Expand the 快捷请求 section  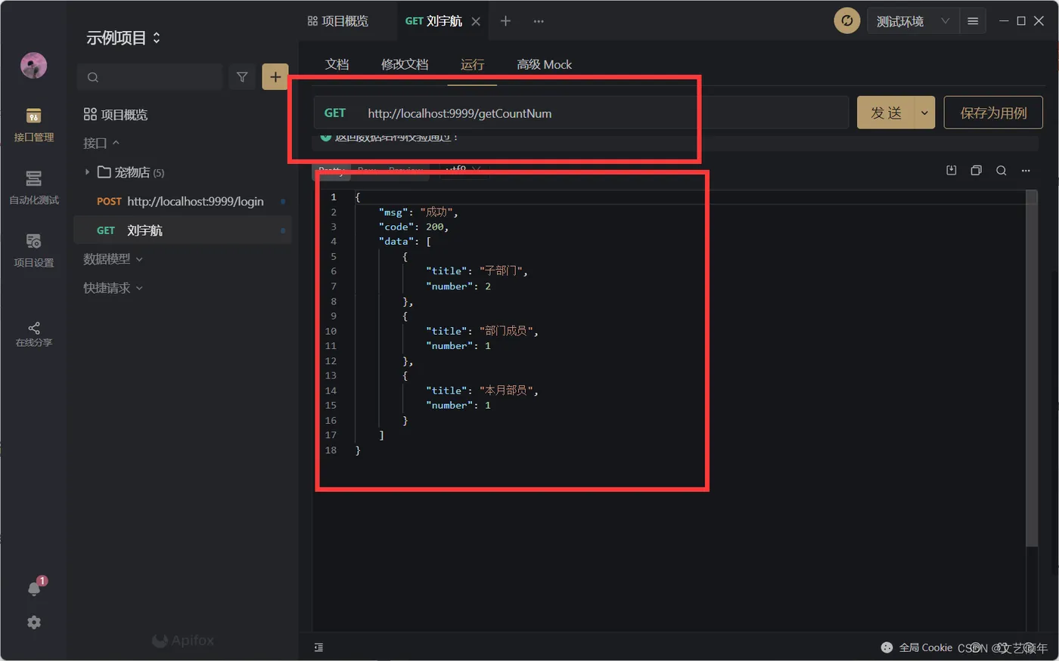tap(113, 288)
